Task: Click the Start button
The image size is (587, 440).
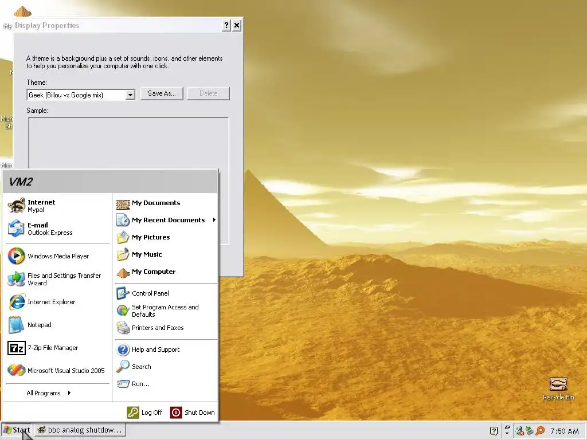Action: [x=17, y=430]
